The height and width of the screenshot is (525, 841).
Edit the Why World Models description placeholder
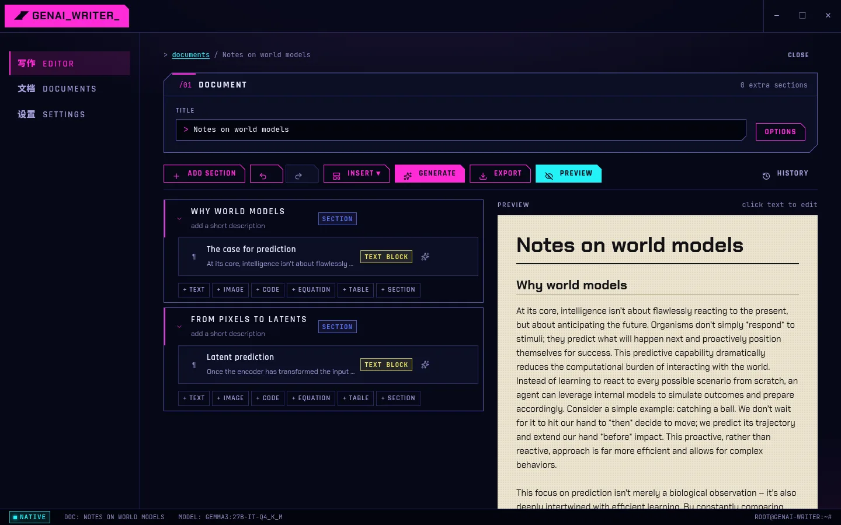pos(228,226)
